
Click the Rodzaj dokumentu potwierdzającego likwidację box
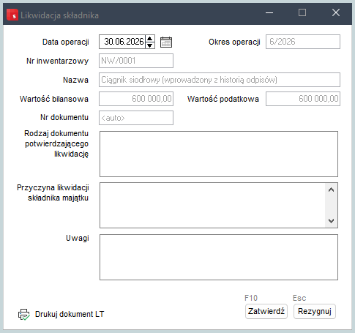tap(219, 154)
